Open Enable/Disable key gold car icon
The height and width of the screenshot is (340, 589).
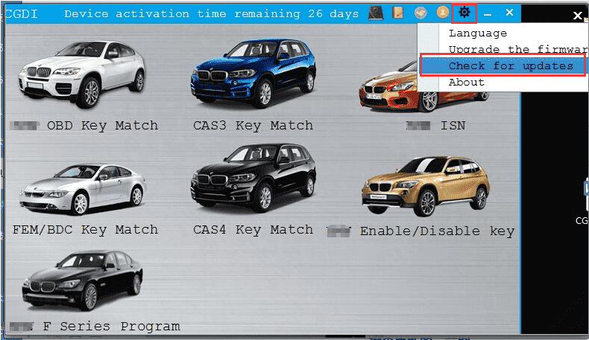click(x=426, y=185)
